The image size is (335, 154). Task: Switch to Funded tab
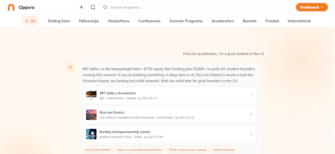pos(272,21)
